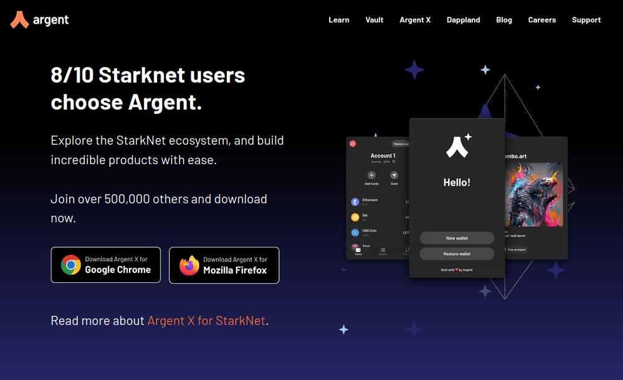Open the Vault menu item
The height and width of the screenshot is (380, 623).
374,20
